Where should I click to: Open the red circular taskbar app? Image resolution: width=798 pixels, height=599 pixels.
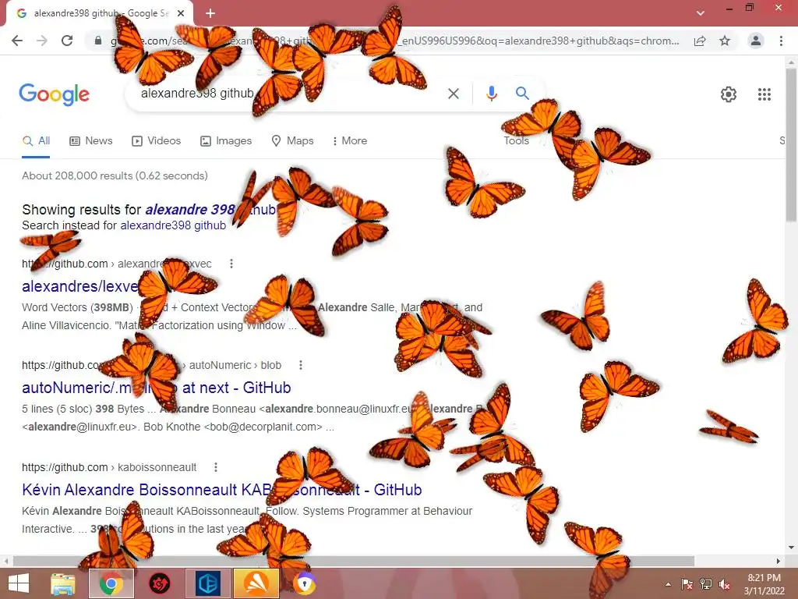click(x=159, y=583)
